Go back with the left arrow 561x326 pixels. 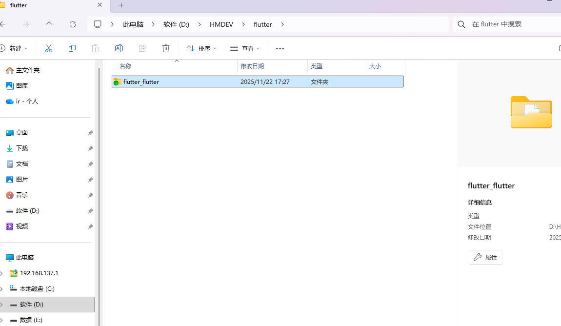point(3,24)
